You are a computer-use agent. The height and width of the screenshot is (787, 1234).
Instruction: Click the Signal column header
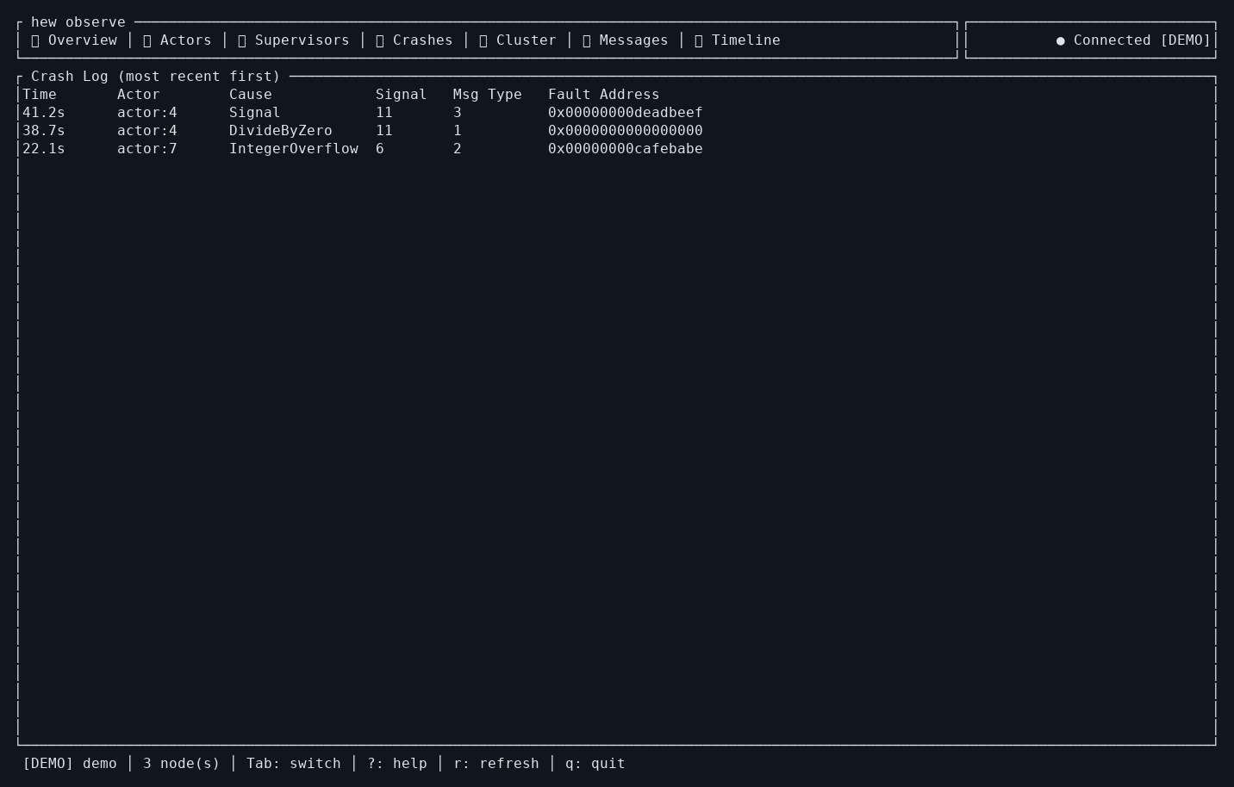pos(402,95)
